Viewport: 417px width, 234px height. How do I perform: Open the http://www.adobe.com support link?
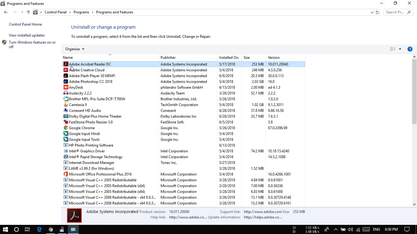tap(263, 212)
